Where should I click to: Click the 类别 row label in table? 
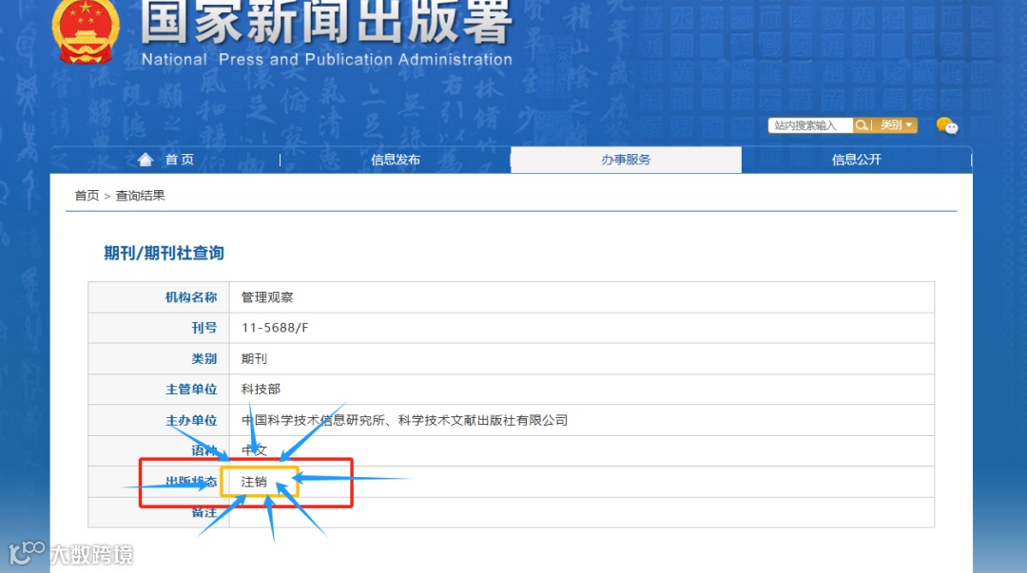(203, 359)
